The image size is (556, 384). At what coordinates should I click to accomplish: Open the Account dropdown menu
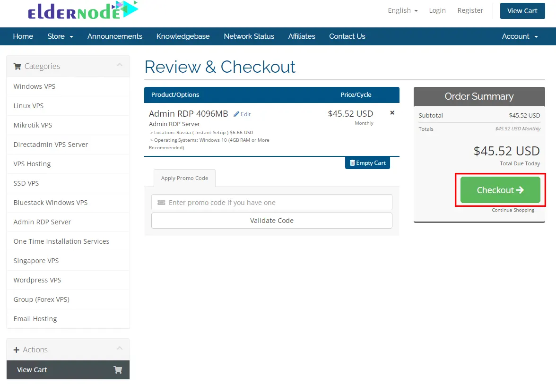pyautogui.click(x=519, y=36)
